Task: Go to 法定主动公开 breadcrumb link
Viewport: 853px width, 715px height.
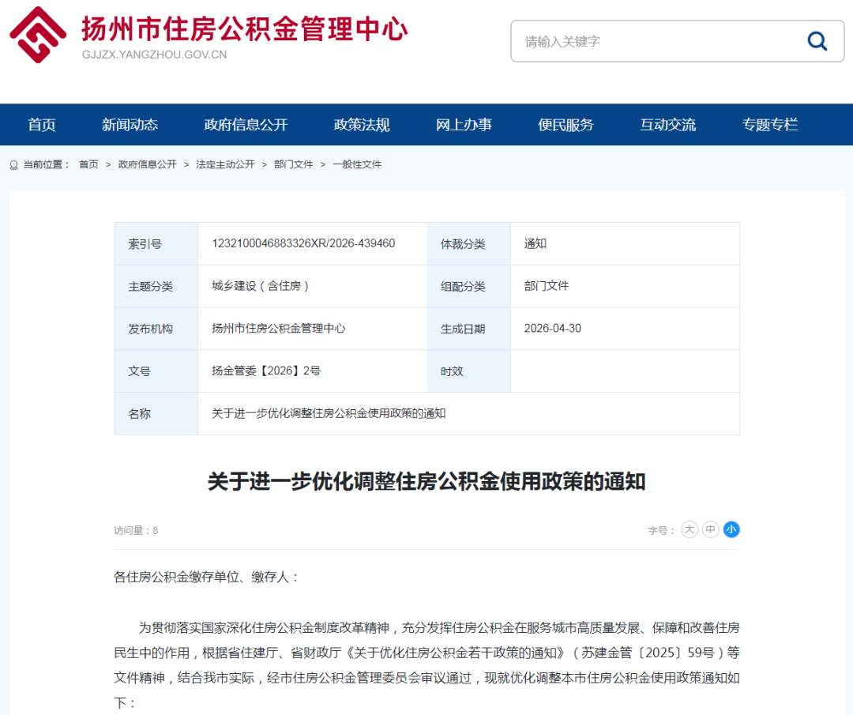Action: (225, 164)
